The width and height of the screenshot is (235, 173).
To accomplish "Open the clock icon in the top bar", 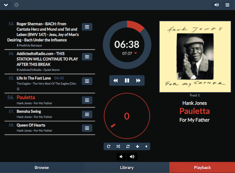I will point(16,5).
